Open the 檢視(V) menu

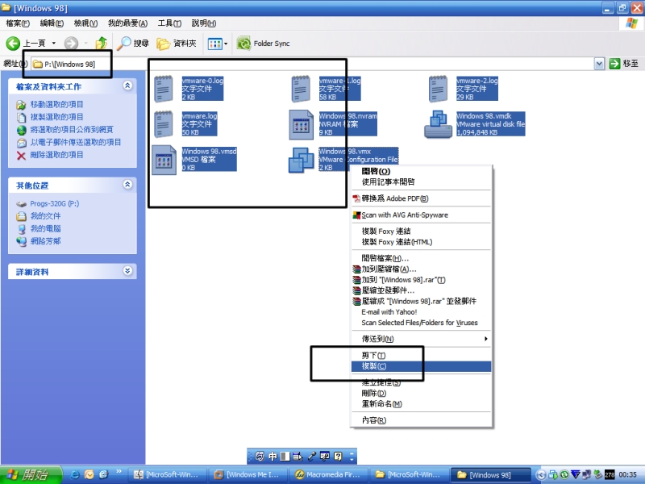point(85,23)
